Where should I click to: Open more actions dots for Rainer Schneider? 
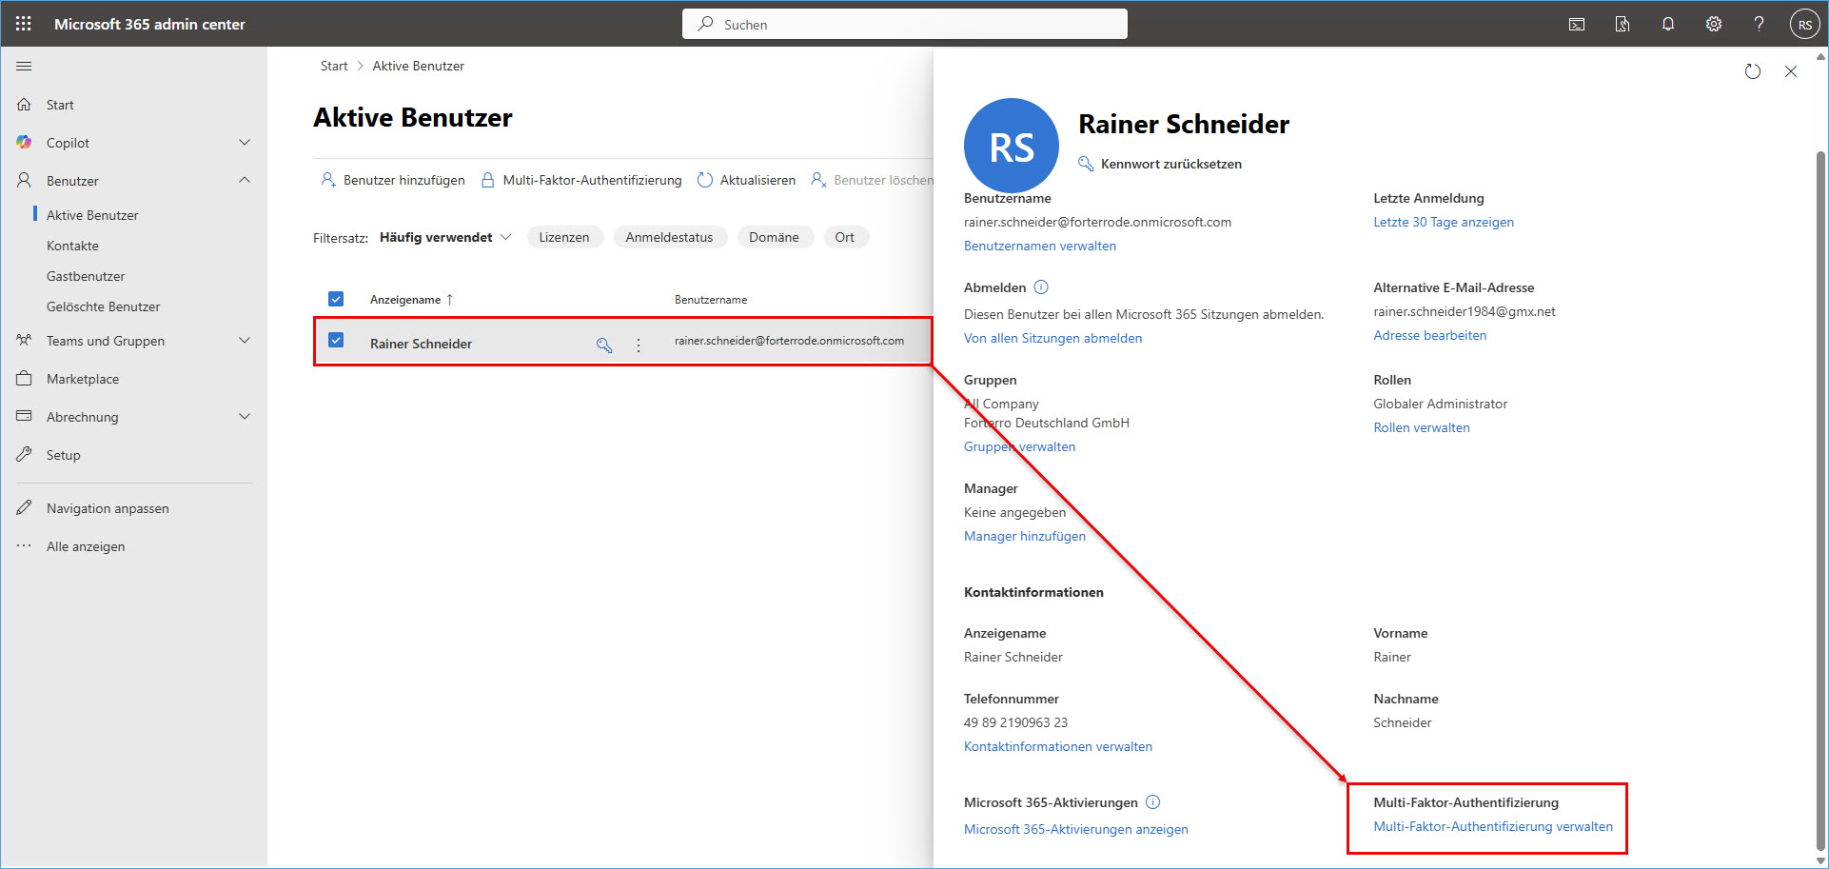(x=639, y=345)
